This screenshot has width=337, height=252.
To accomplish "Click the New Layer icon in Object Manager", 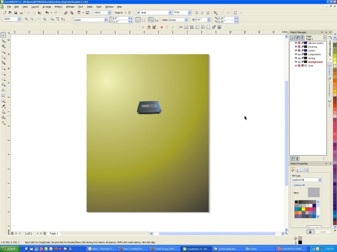I will click(292, 158).
